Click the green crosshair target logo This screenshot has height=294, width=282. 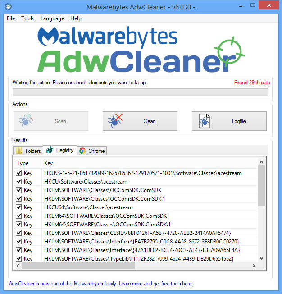coord(229,52)
